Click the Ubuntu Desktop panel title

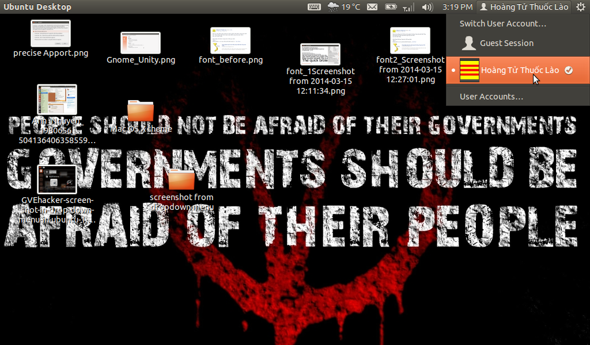tap(37, 7)
